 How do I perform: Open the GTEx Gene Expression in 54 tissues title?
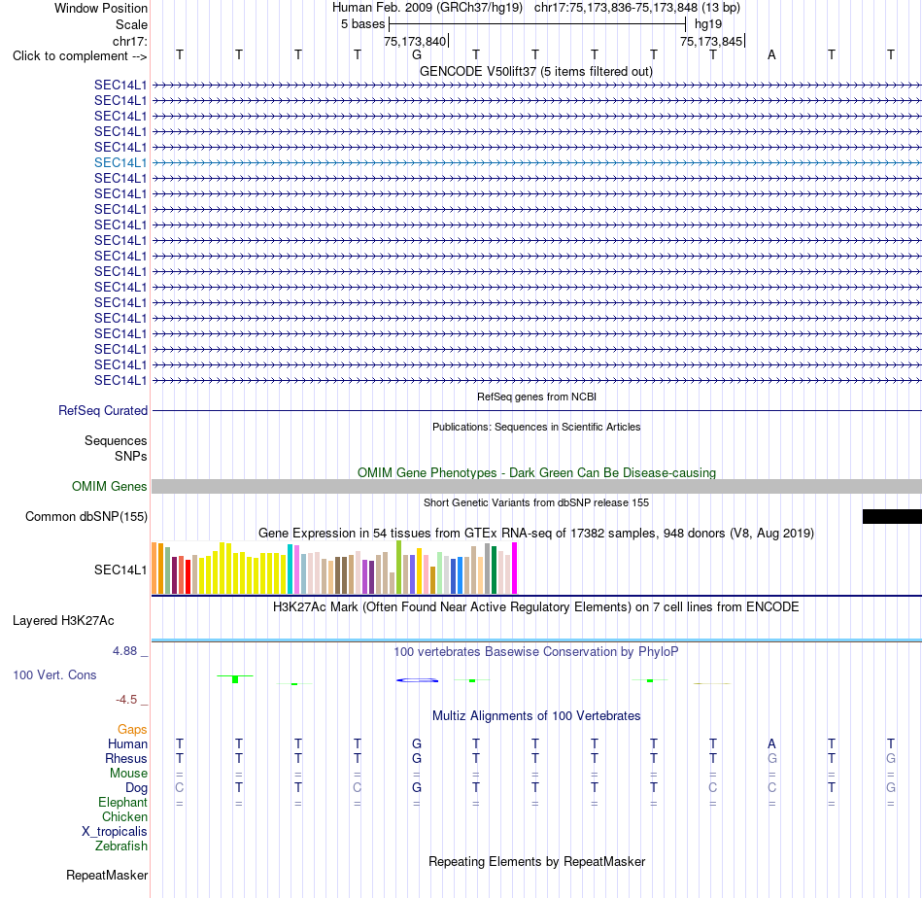point(536,533)
